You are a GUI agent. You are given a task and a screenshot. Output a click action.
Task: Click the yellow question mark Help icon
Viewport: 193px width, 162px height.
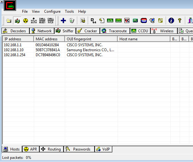[179, 20]
